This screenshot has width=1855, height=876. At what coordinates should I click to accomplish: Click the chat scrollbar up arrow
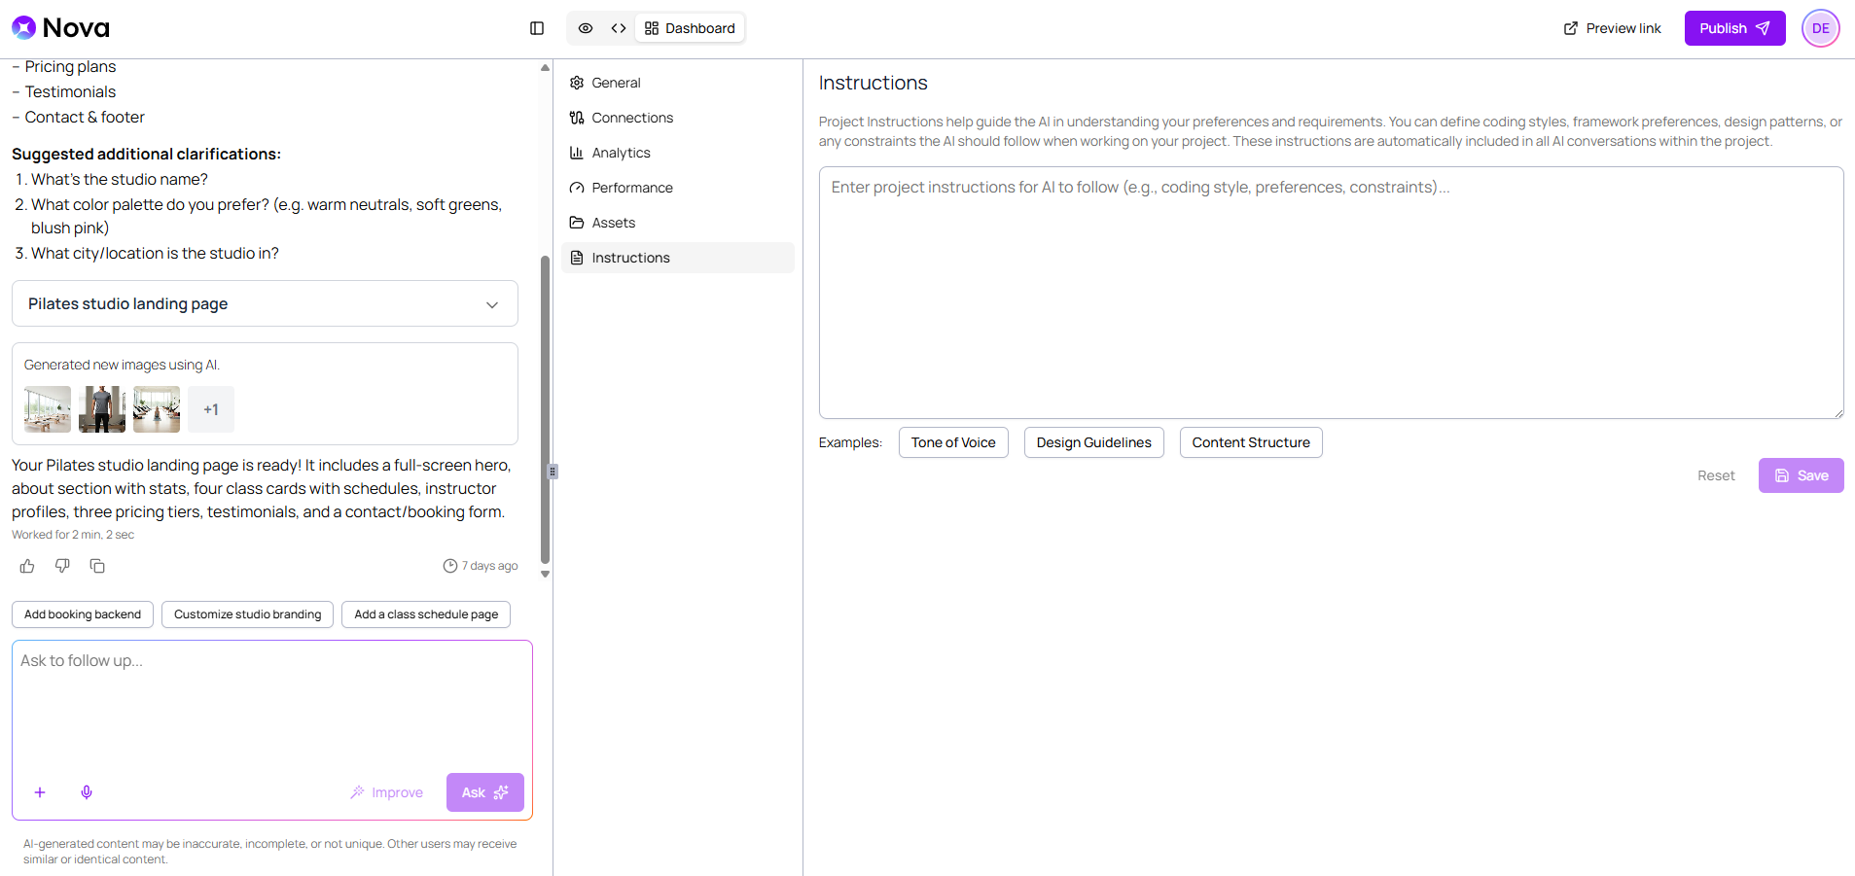click(x=545, y=68)
